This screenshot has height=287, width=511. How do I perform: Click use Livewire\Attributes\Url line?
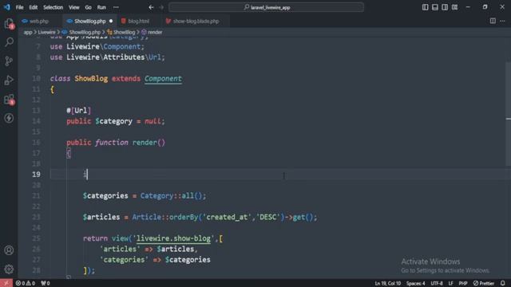point(108,57)
